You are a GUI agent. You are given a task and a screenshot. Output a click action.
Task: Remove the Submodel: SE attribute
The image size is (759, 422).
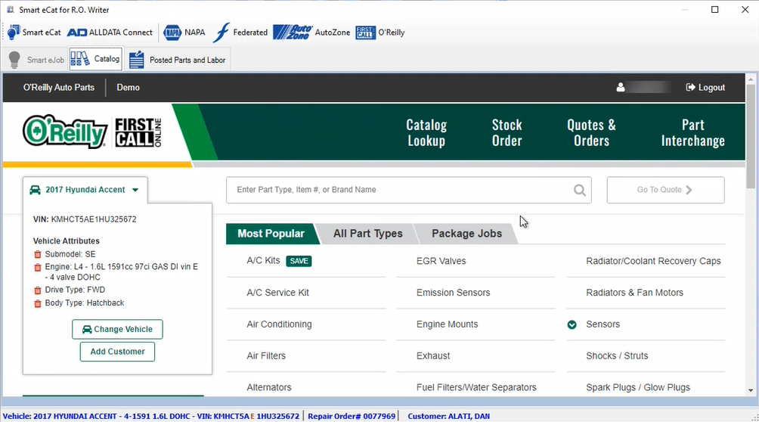[37, 254]
